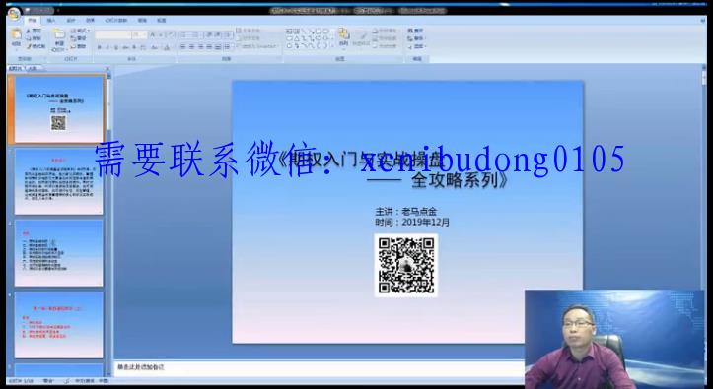Close the slide thumbnail pane
Screen dimensions: 713x389
pos(107,69)
